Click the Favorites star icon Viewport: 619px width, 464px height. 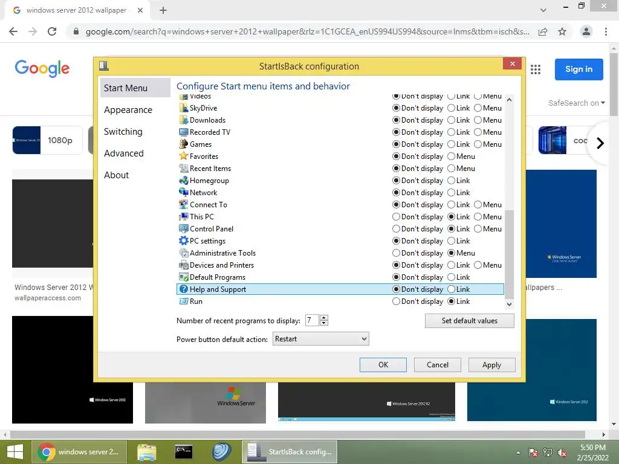click(184, 156)
